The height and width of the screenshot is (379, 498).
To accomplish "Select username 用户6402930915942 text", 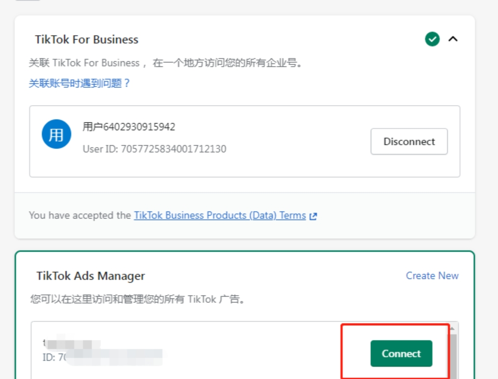I will [129, 127].
